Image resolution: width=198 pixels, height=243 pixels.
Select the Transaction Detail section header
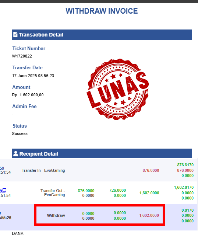point(102,35)
